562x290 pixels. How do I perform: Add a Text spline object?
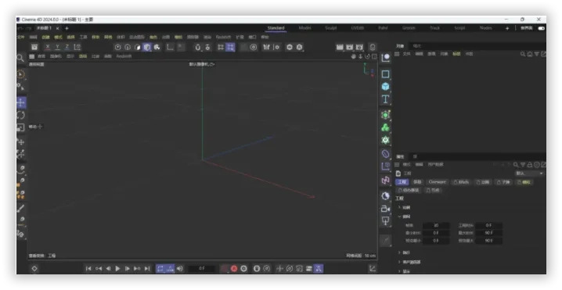pos(385,99)
